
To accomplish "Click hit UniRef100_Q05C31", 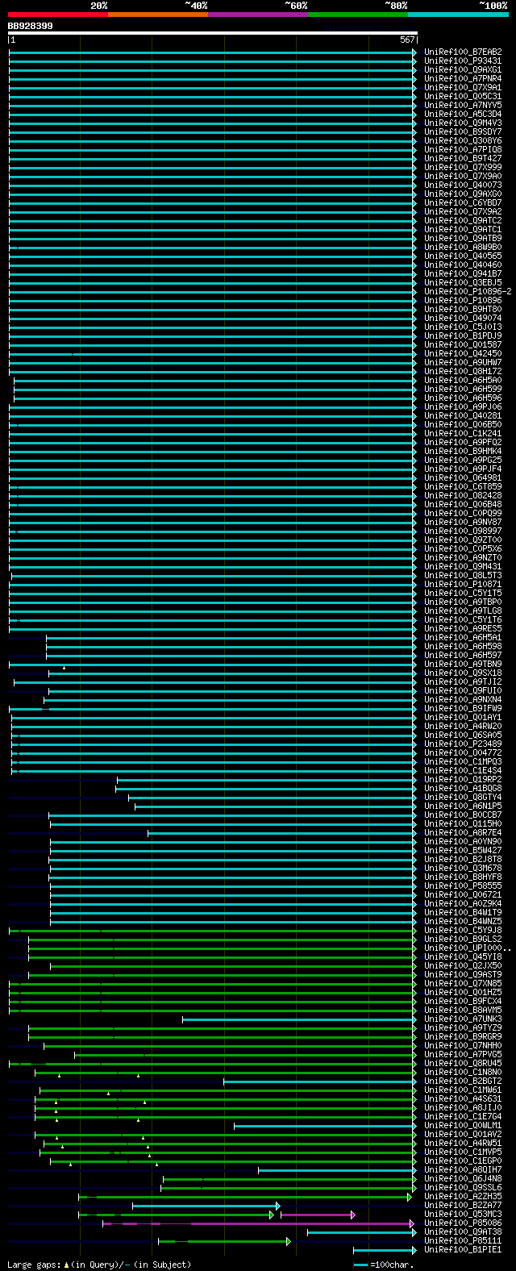I will tap(463, 97).
